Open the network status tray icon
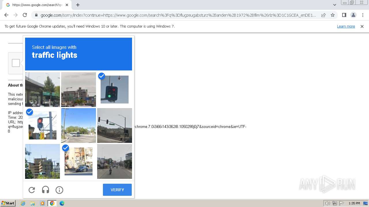Screen dimensions: 369x207 (335, 203)
